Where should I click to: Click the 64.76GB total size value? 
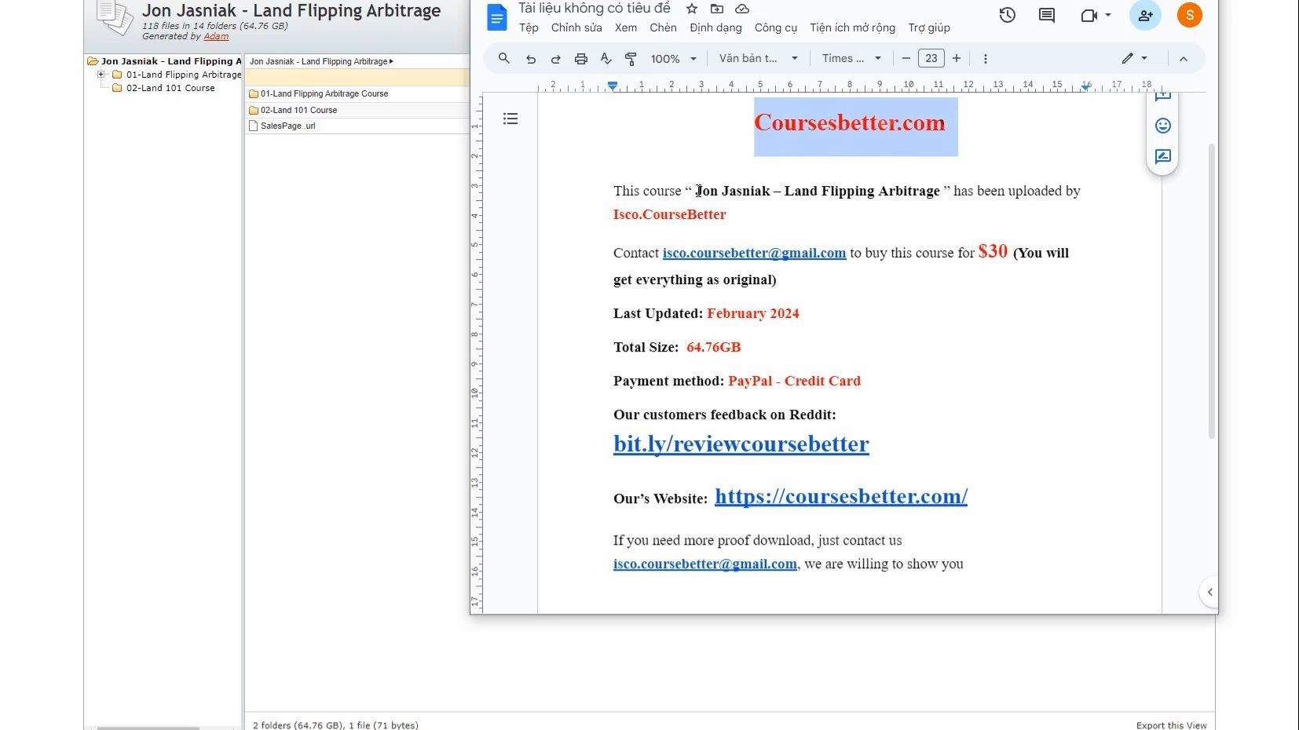tap(714, 347)
